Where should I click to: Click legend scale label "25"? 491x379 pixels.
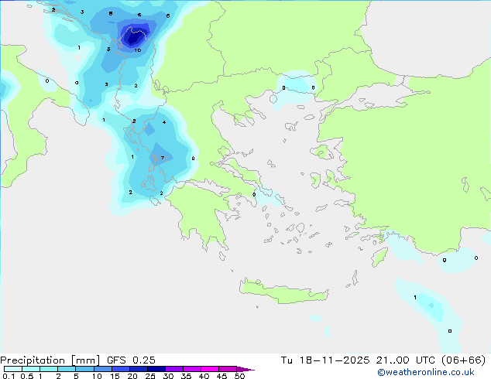[x=150, y=376]
